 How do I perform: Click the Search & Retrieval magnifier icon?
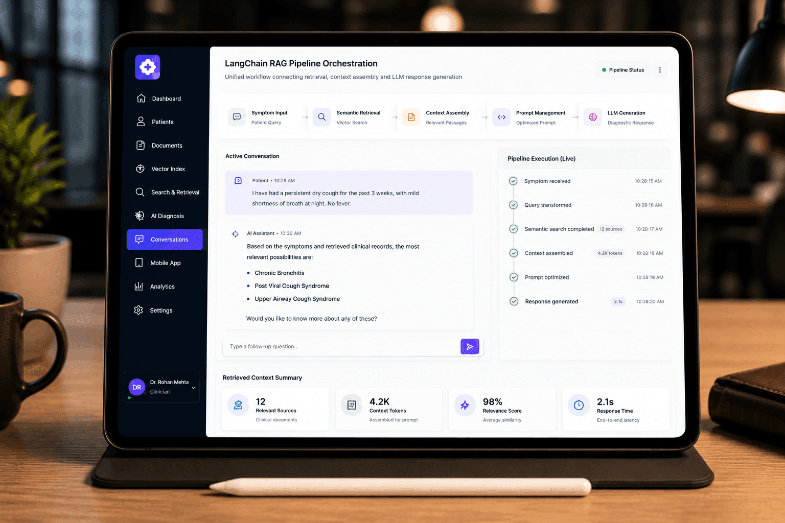(140, 192)
